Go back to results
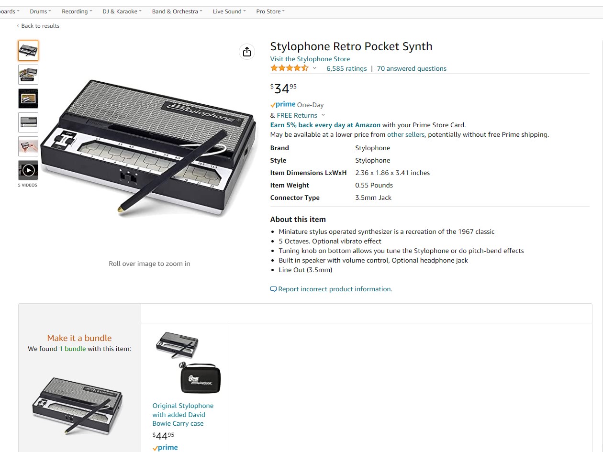 pos(40,26)
